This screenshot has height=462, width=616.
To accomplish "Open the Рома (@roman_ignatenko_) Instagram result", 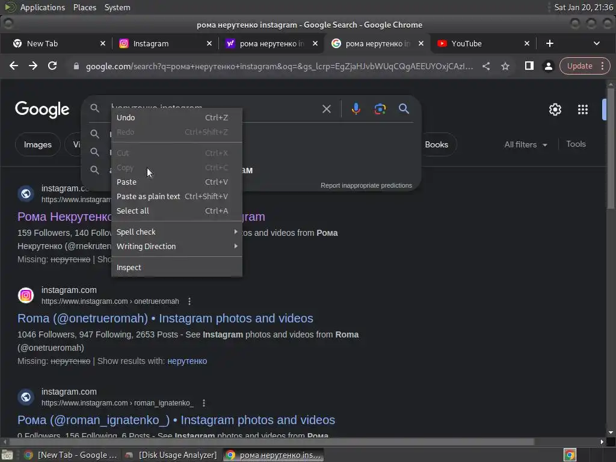I will pyautogui.click(x=176, y=420).
